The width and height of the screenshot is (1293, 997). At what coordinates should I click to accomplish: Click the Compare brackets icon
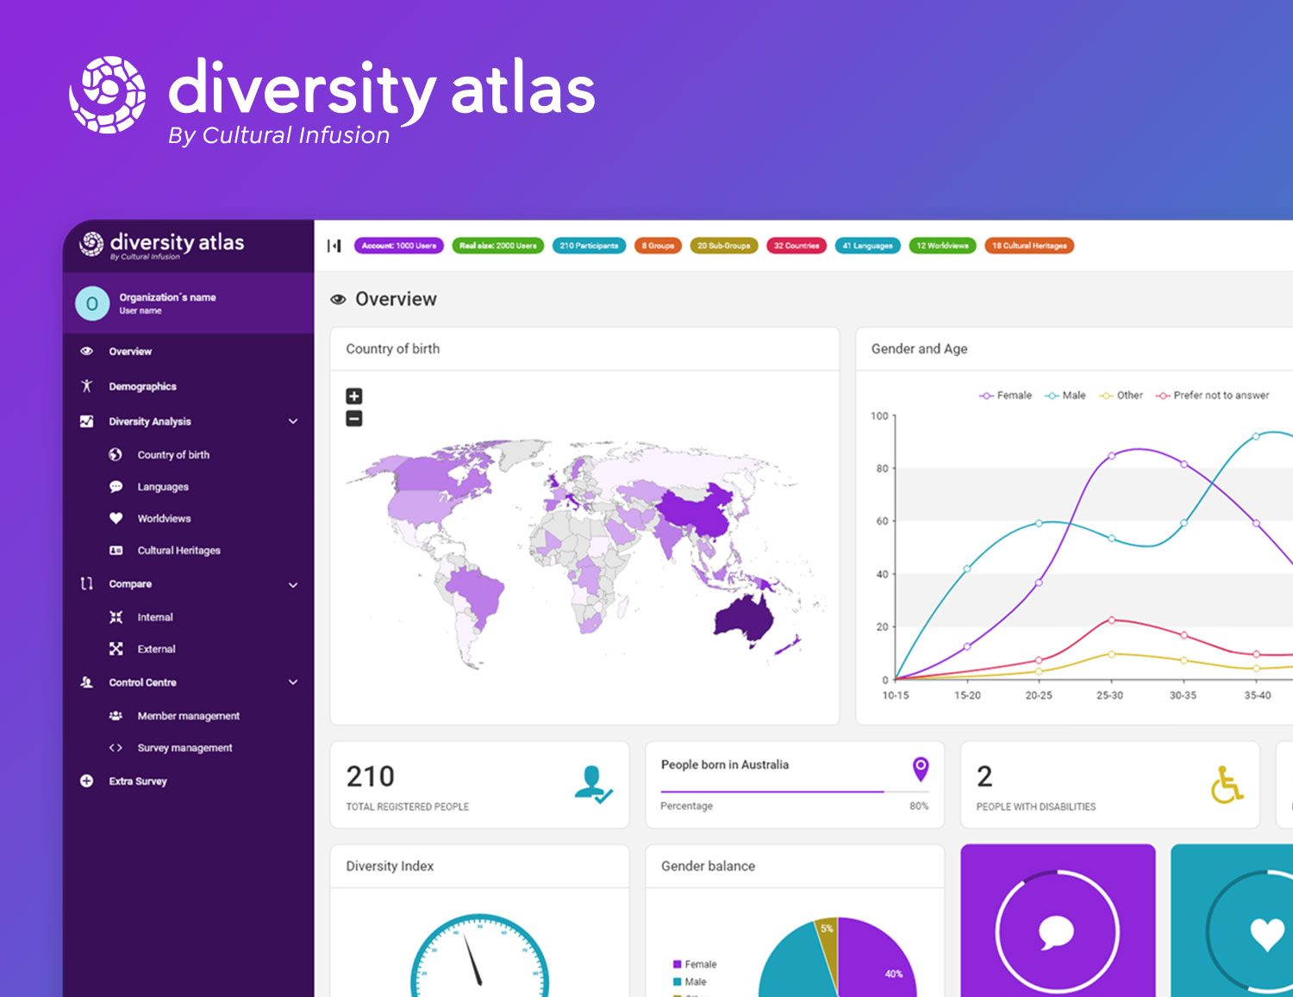tap(86, 583)
